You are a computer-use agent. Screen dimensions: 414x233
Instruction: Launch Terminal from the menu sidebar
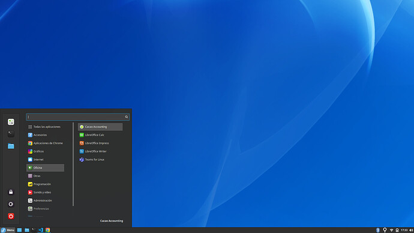click(11, 134)
